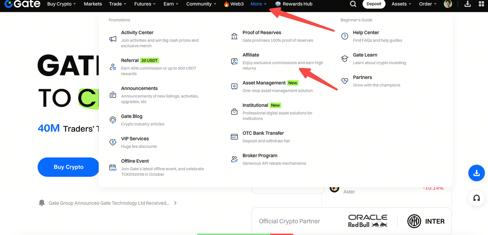Expand the Buy Crypto dropdown
The height and width of the screenshot is (235, 488).
[x=61, y=4]
